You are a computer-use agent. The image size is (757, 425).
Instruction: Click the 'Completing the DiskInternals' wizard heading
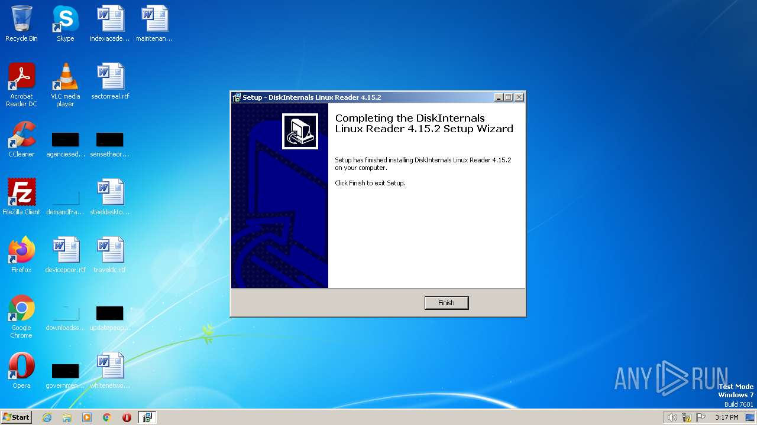424,123
